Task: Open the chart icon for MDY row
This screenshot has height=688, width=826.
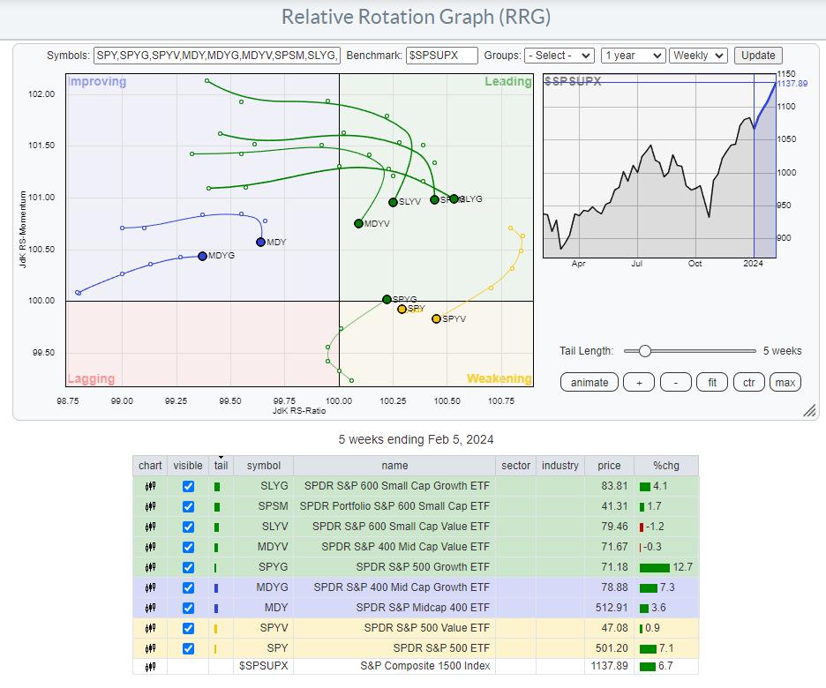Action: 150,608
